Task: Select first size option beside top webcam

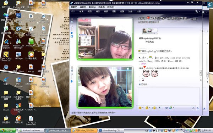Action: coord(72,19)
